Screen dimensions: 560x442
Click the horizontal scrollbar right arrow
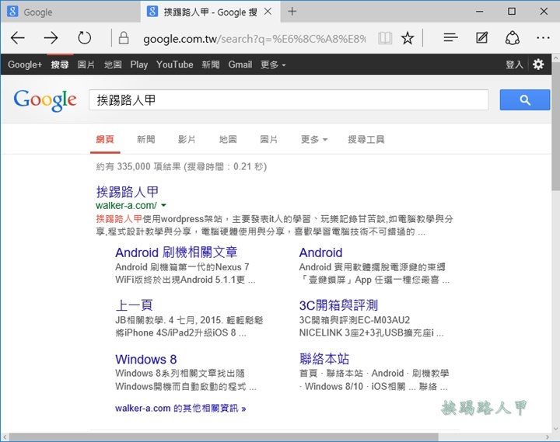tap(548, 437)
